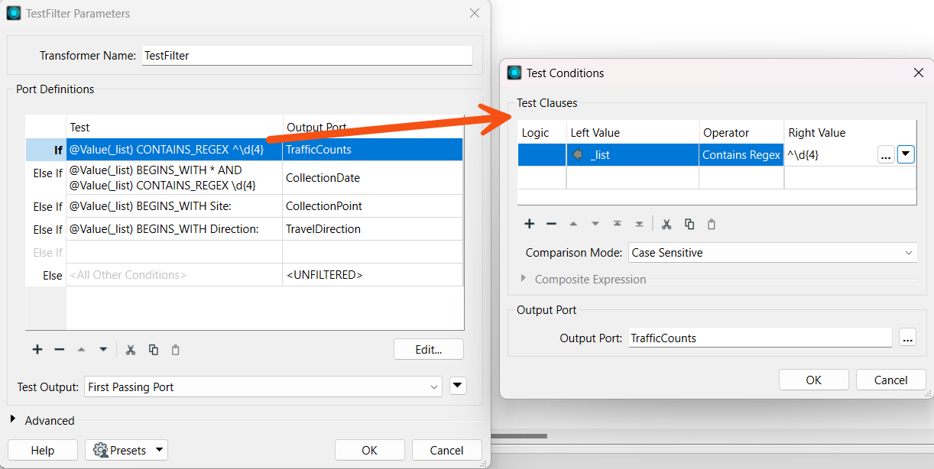
Task: Move clause to bottom in Test Clauses
Action: pyautogui.click(x=639, y=224)
